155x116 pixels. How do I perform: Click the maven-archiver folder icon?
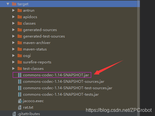20,43
